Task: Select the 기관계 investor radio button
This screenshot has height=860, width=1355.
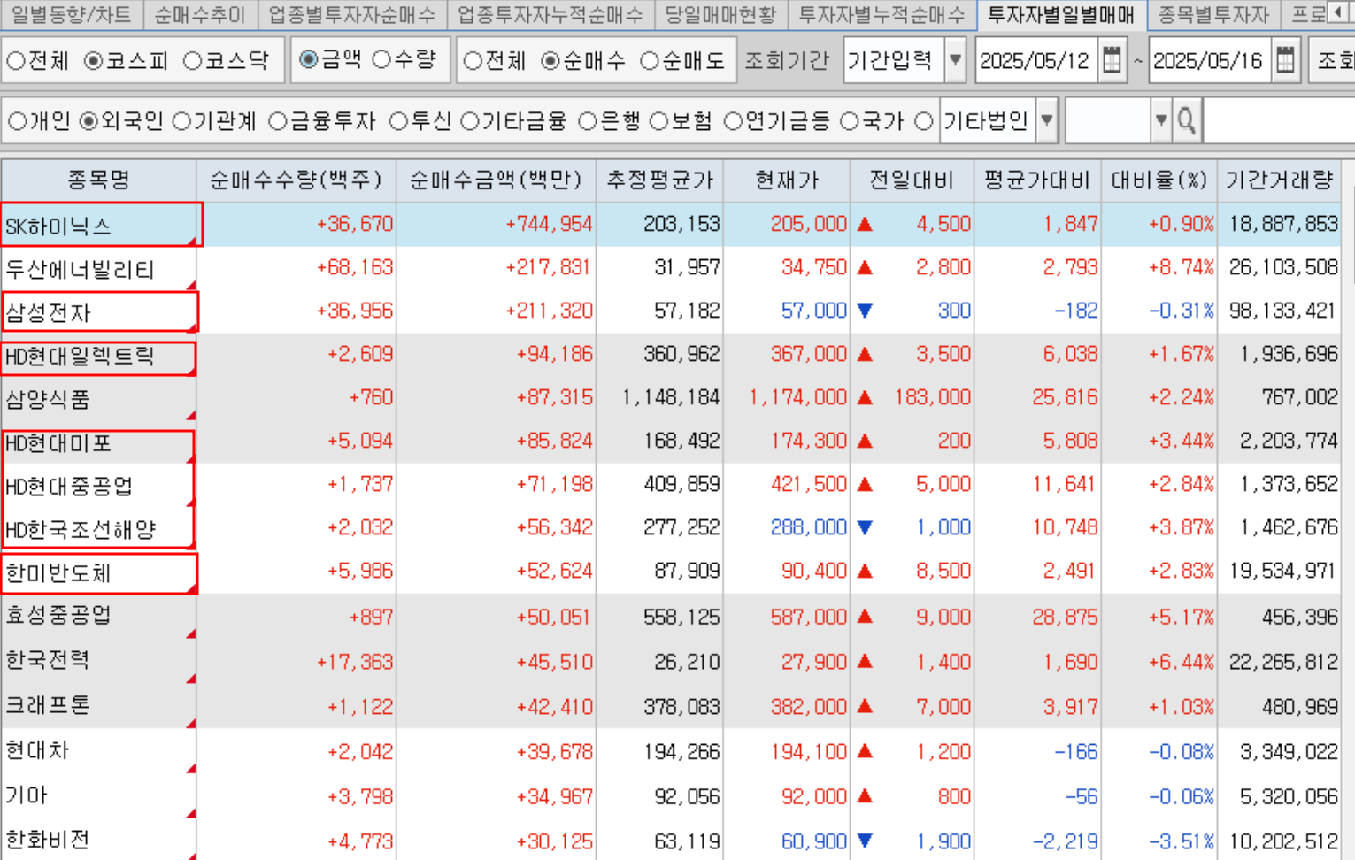Action: (x=182, y=122)
